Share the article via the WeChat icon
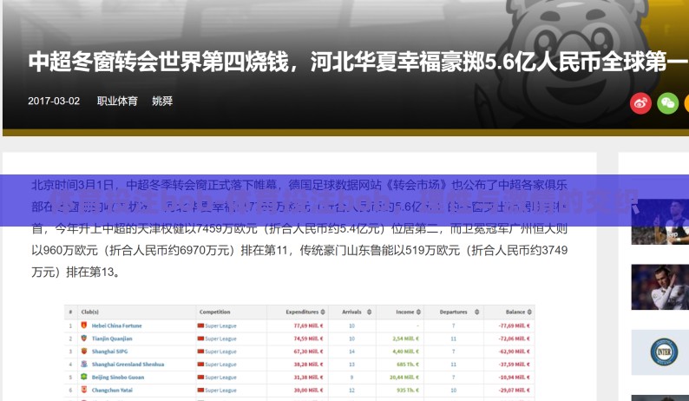Image resolution: width=689 pixels, height=401 pixels. [667, 103]
